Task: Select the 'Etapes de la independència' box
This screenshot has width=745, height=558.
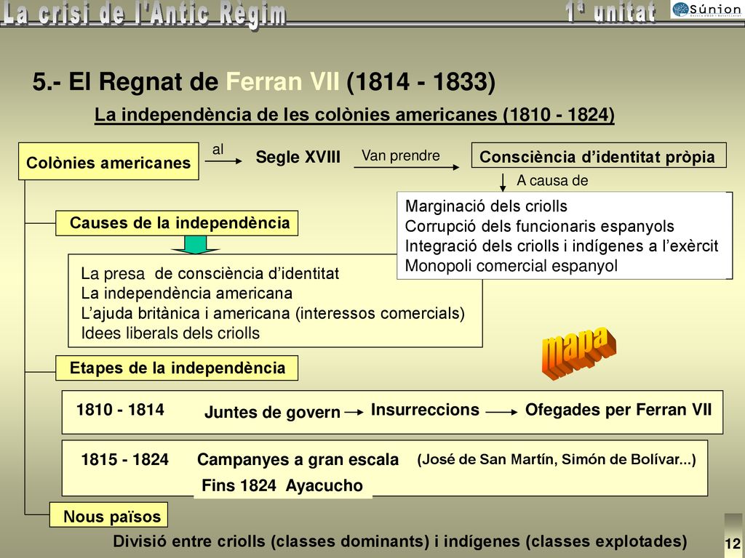Action: [x=177, y=368]
